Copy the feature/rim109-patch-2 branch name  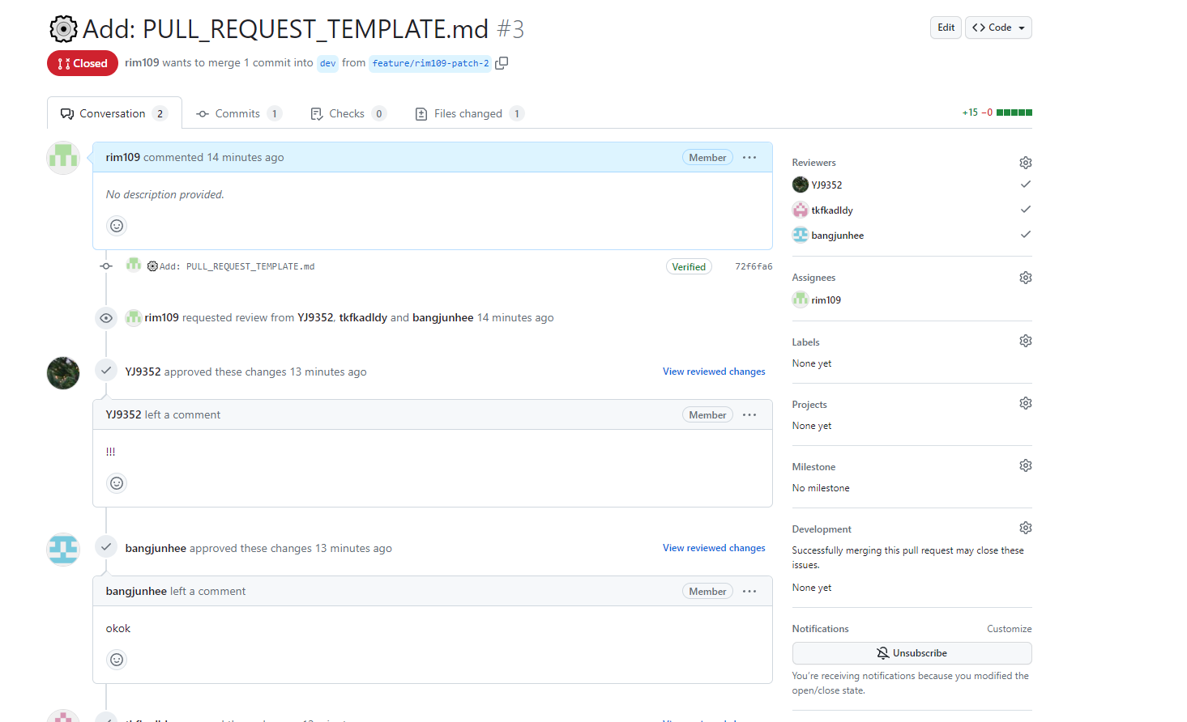[x=502, y=63]
